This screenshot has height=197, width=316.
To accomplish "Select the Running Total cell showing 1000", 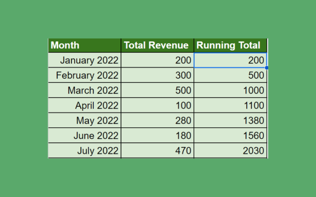I will coord(230,90).
